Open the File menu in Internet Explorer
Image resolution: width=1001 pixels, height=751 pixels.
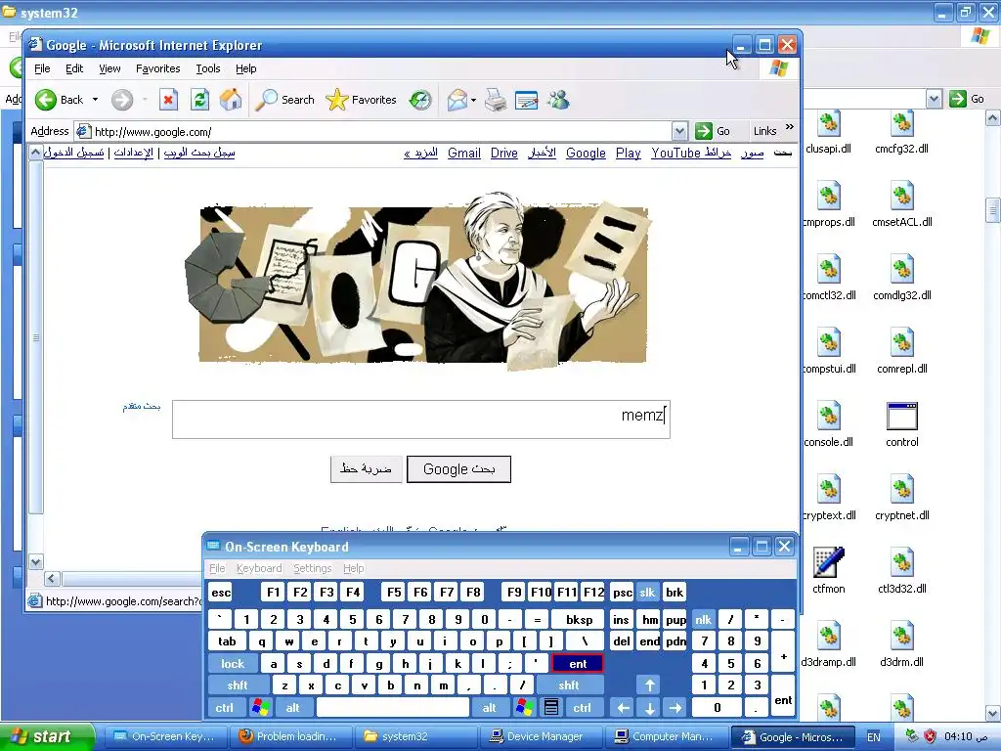click(x=42, y=68)
